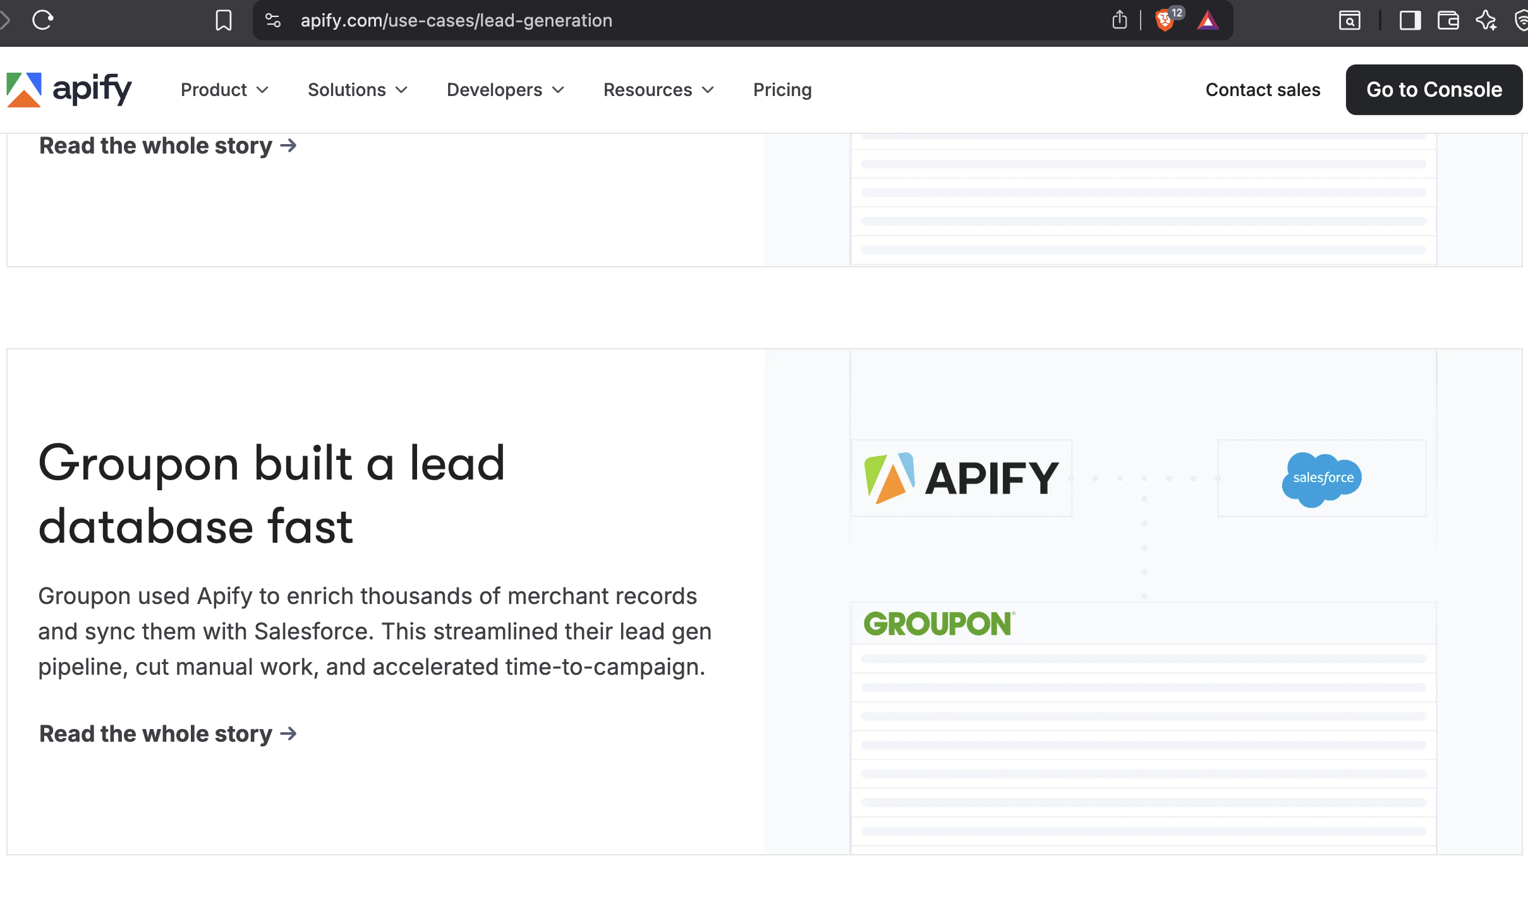Click the tab search icon in toolbar
The height and width of the screenshot is (906, 1528).
coord(1350,21)
